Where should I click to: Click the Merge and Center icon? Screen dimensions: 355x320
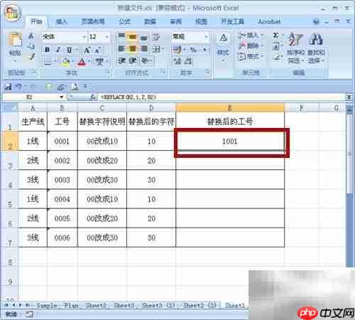(x=156, y=49)
